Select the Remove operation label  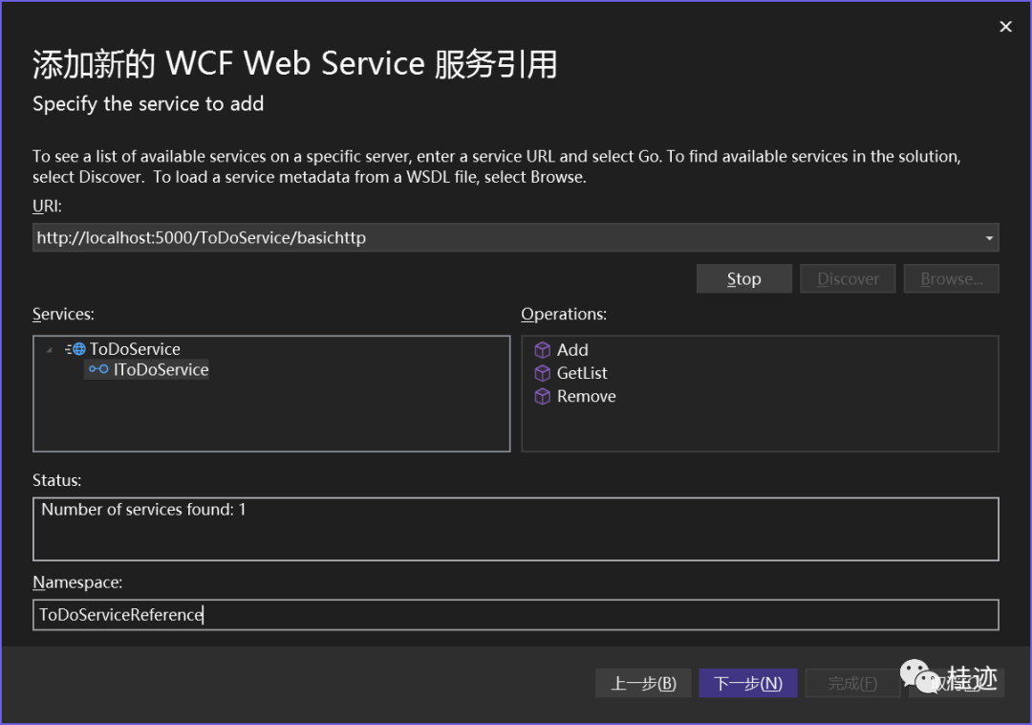[587, 396]
